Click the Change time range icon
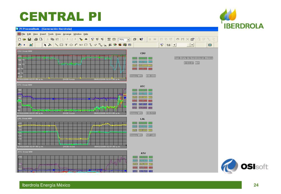Screen dimensions: 281x194 (168, 45)
